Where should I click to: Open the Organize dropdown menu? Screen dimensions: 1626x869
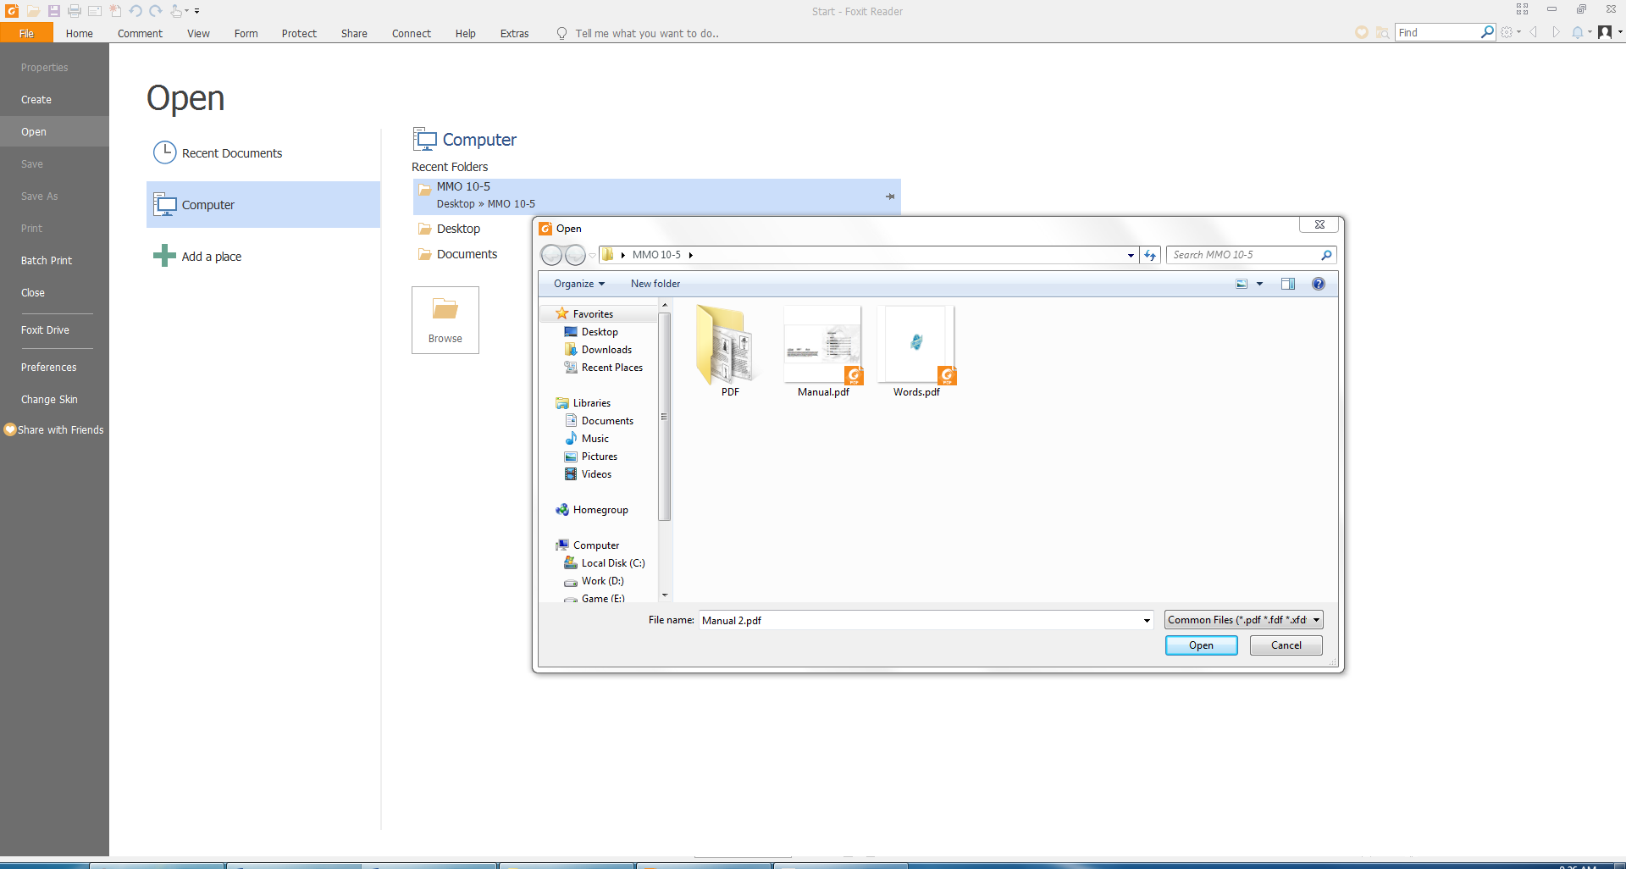(578, 283)
